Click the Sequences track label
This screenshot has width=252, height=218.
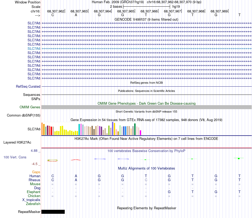coord(32,95)
